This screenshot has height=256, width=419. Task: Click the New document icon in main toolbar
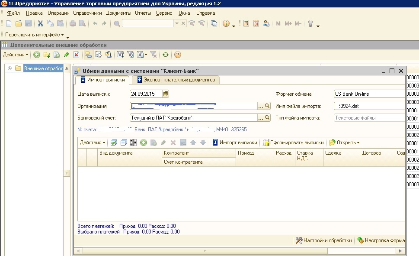[x=9, y=23]
